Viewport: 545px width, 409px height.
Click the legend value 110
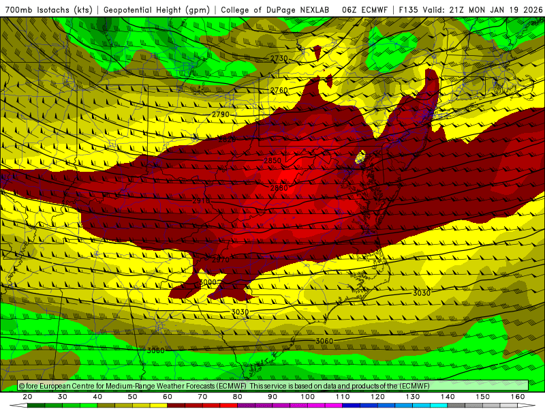pyautogui.click(x=343, y=397)
